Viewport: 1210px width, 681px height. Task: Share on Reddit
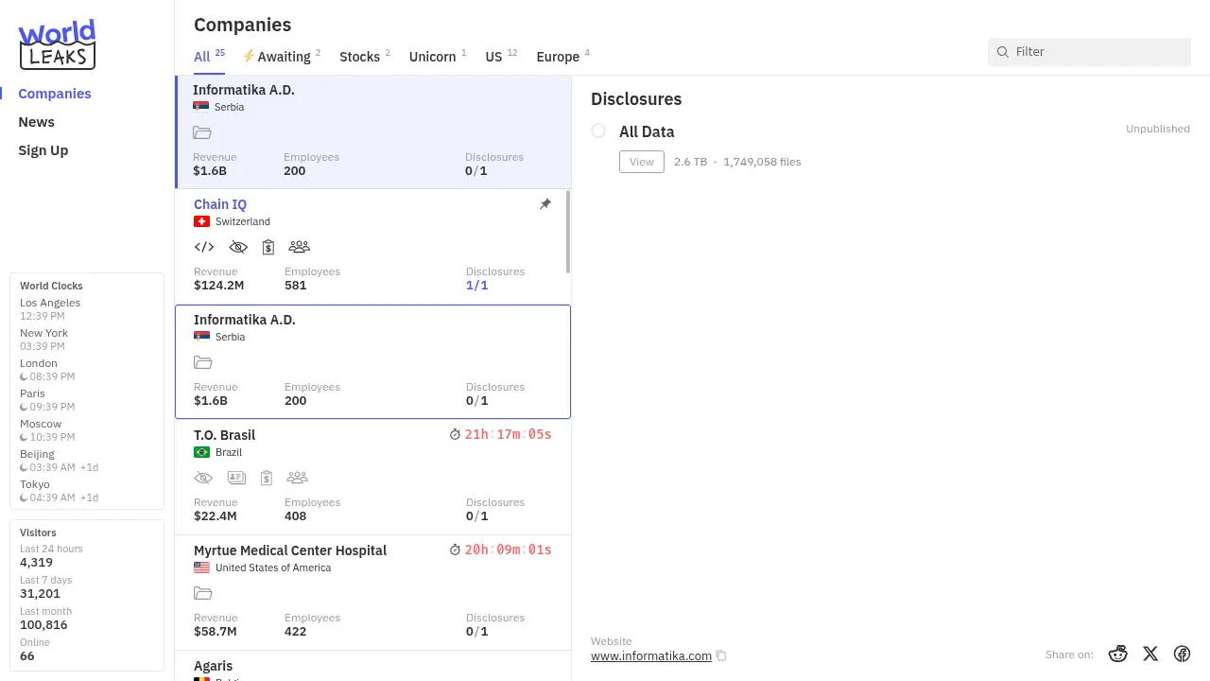tap(1118, 654)
